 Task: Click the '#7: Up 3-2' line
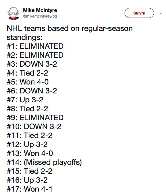25,100
